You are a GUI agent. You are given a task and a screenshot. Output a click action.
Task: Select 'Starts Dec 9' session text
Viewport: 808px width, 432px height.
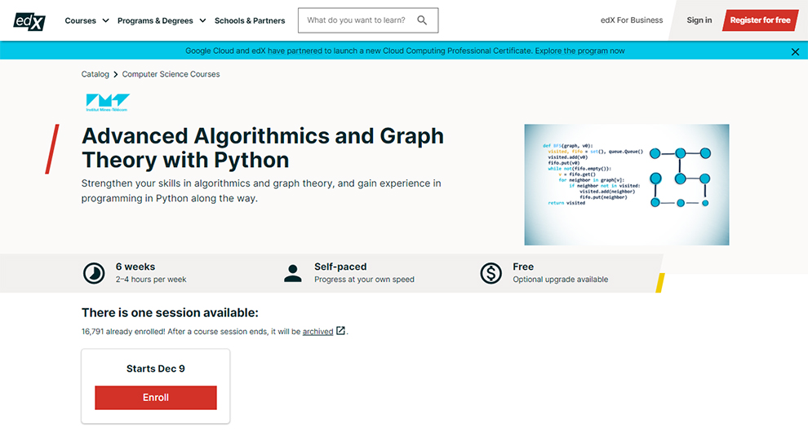click(156, 368)
